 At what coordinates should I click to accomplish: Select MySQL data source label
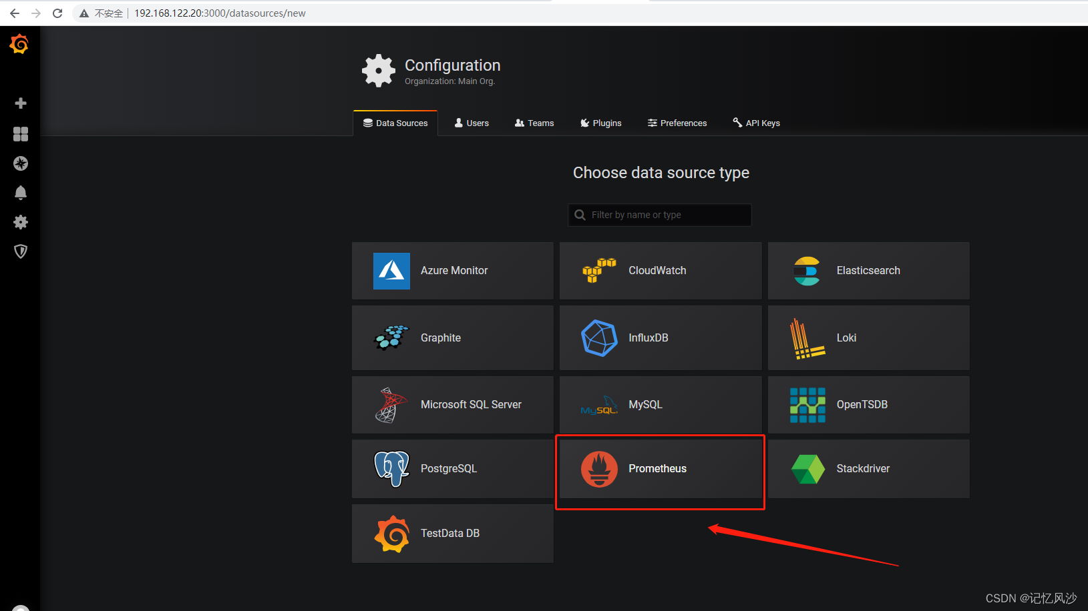pos(645,405)
